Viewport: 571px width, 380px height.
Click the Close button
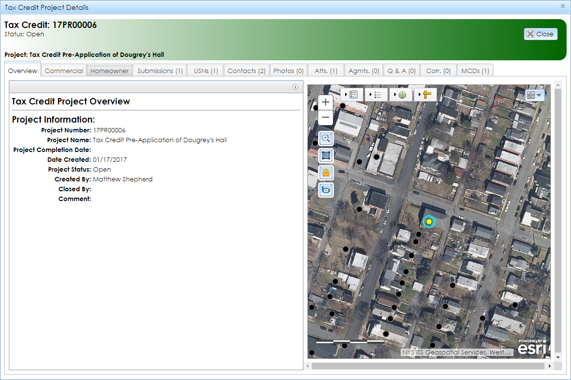[x=540, y=34]
